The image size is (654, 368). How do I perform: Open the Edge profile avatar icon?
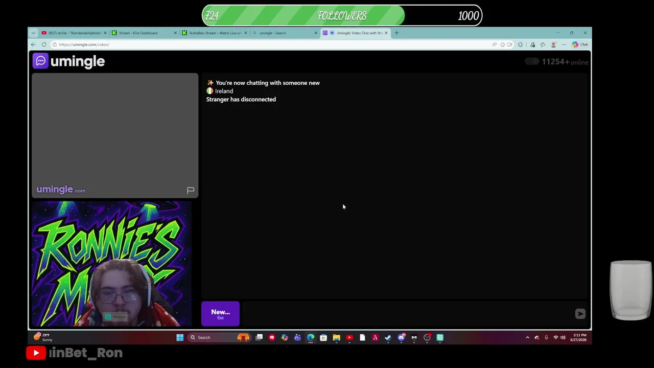click(553, 44)
